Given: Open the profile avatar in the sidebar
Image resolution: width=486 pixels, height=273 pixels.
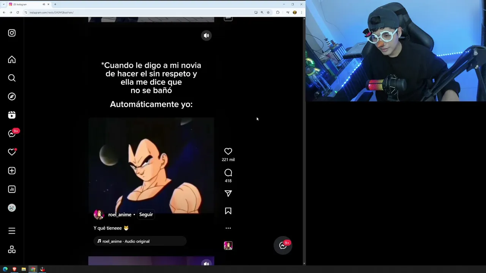Looking at the screenshot, I should click(x=12, y=208).
